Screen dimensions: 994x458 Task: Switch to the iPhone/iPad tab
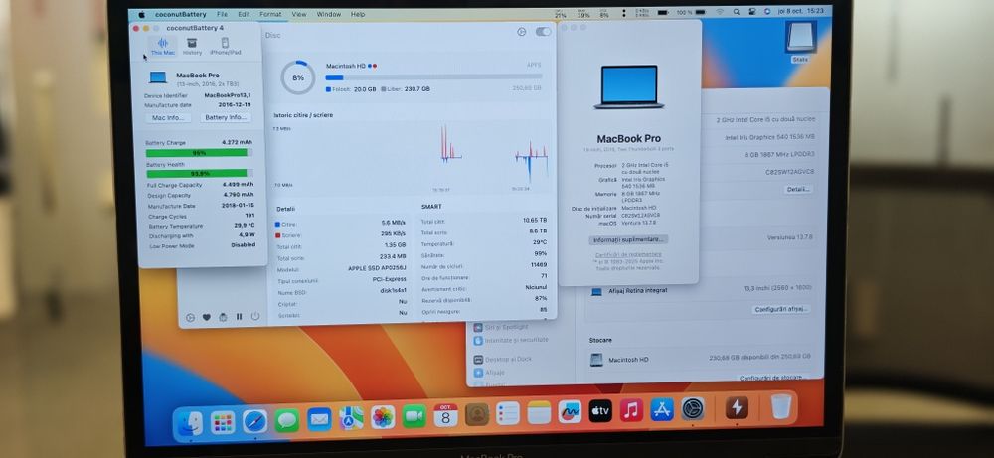(x=225, y=47)
